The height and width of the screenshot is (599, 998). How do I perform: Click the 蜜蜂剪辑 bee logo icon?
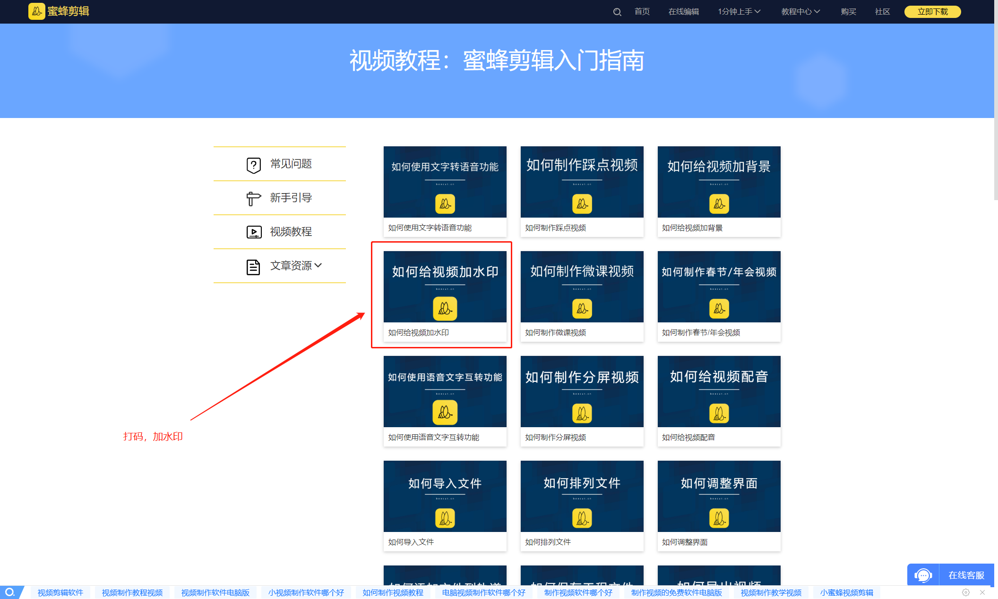pos(36,11)
